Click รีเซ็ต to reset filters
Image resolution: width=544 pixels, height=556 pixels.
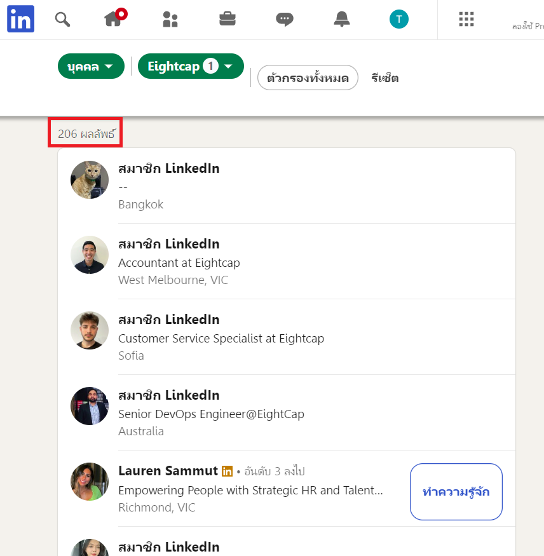[385, 78]
